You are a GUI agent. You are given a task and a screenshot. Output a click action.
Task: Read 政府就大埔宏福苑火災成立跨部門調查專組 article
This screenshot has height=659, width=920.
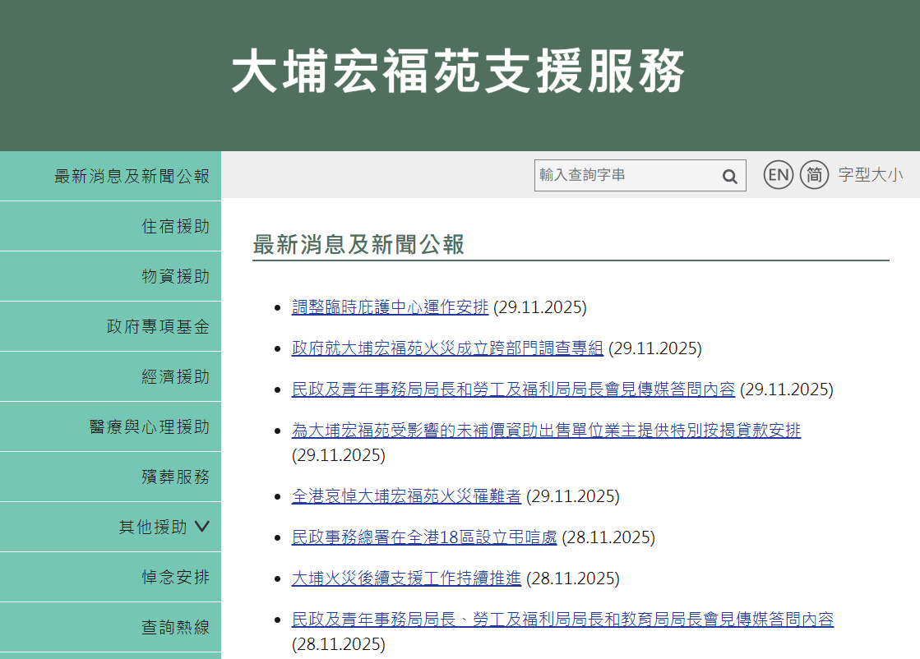(447, 348)
